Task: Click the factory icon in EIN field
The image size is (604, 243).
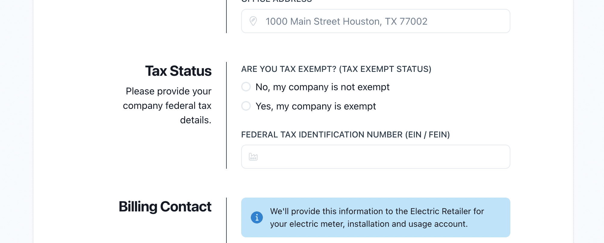Action: click(253, 157)
